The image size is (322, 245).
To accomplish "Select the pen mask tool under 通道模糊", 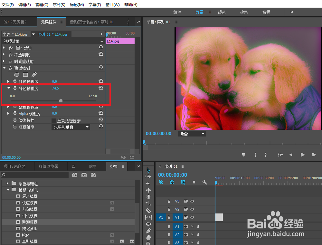I will [x=34, y=75].
